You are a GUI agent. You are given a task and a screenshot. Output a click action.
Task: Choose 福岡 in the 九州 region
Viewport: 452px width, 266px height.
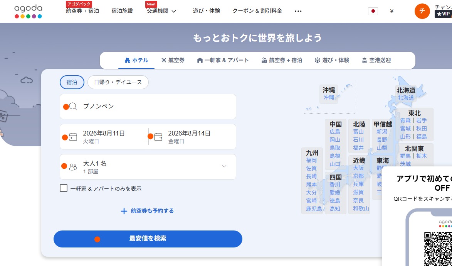(311, 160)
